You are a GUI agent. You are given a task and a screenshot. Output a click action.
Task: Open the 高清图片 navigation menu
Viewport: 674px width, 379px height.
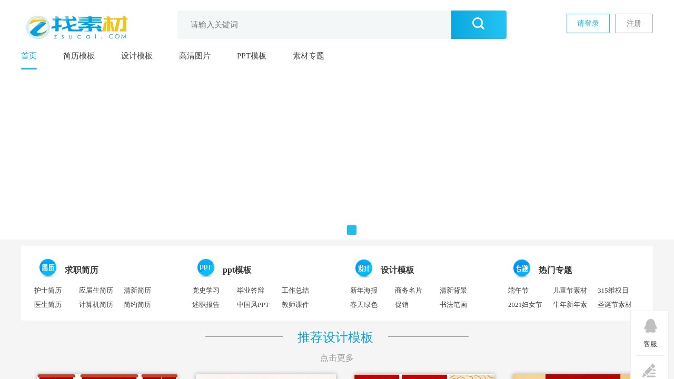(x=195, y=56)
